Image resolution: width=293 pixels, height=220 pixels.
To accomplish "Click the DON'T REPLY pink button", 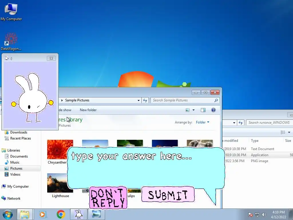I will [x=108, y=198].
